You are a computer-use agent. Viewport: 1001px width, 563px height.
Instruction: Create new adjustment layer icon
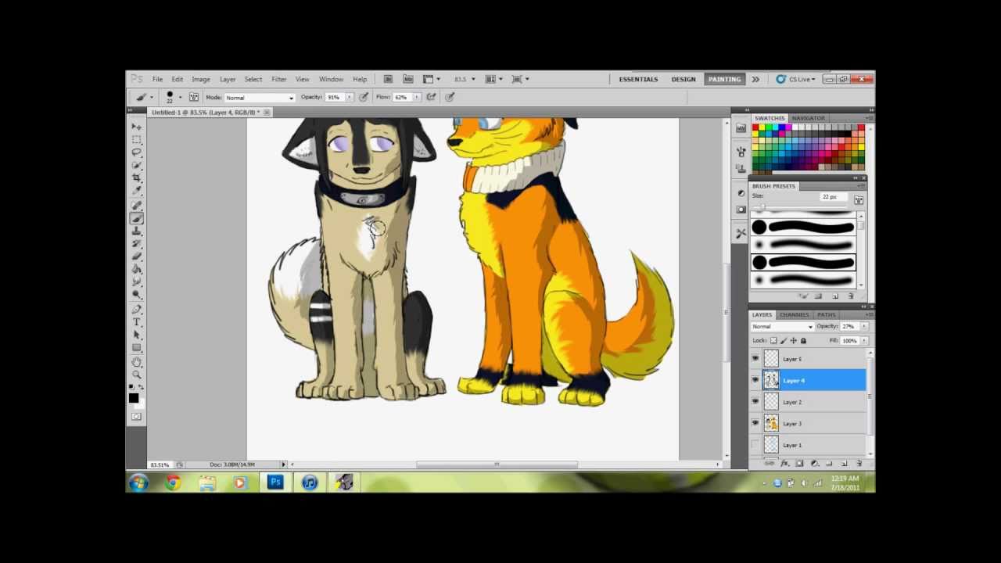814,463
